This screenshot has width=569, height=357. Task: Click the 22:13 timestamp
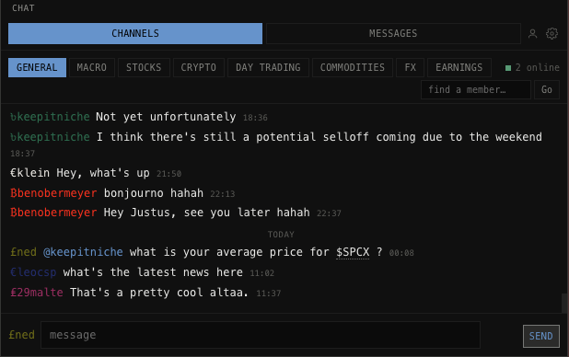coord(223,194)
